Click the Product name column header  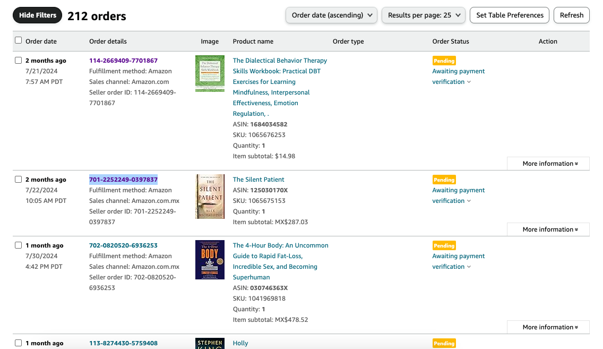point(253,41)
